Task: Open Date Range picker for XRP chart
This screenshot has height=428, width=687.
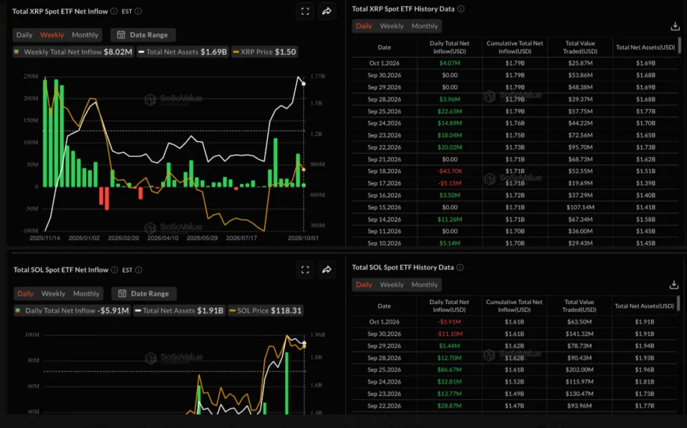Action: [144, 35]
